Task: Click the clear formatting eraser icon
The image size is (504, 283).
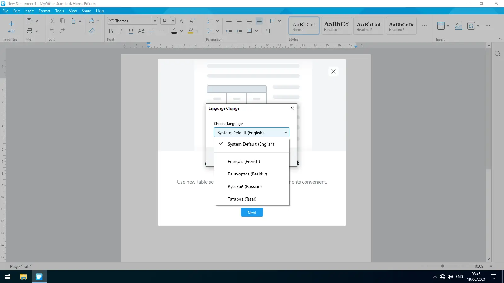Action: [x=92, y=31]
